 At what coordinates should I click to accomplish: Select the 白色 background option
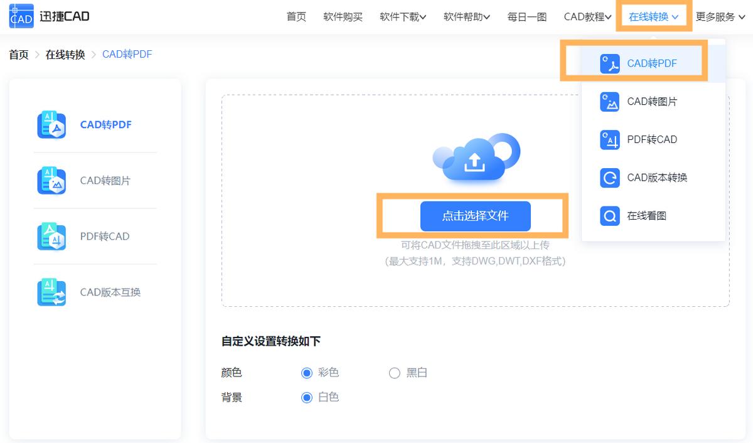pyautogui.click(x=306, y=397)
